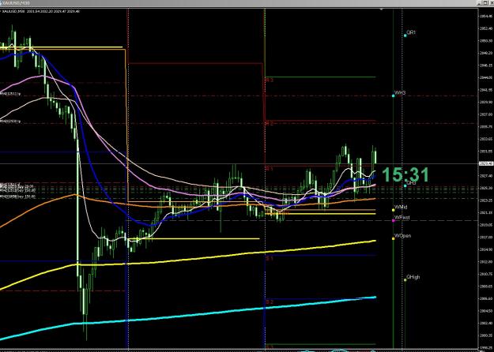The width and height of the screenshot is (494, 352).
Task: Click the WPivot magenta level marker
Action: point(393,220)
